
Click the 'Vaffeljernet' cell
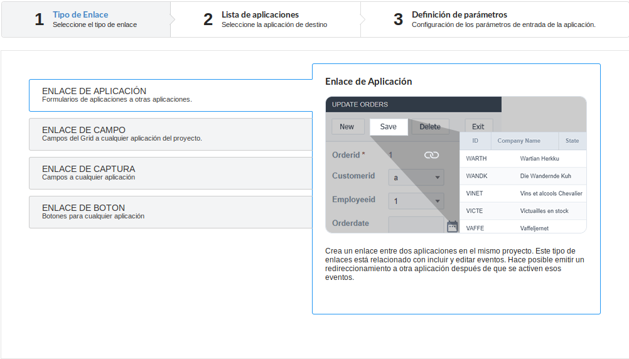pyautogui.click(x=534, y=228)
